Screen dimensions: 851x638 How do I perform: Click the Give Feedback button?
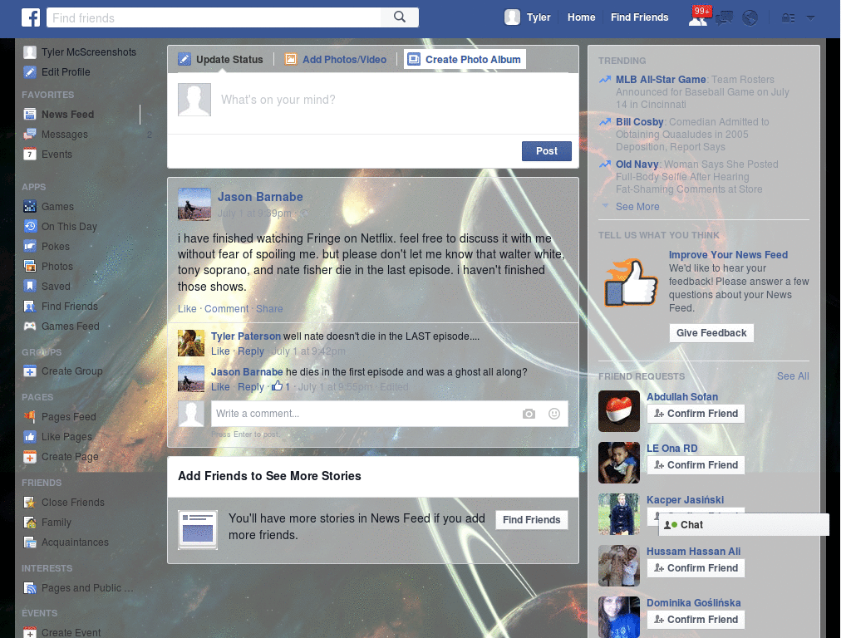click(711, 332)
